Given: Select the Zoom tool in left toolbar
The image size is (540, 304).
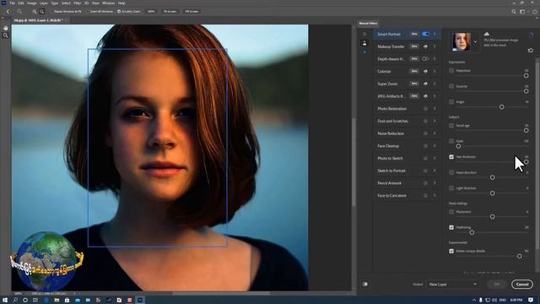Looking at the screenshot, I should coord(6,35).
